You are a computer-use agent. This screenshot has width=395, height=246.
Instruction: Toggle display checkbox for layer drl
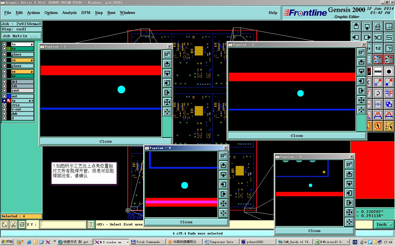4,82
